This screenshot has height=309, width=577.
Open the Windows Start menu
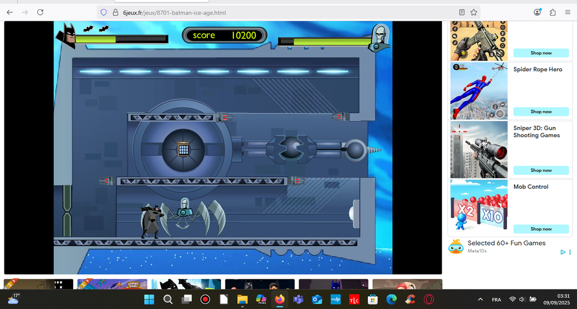coord(149,299)
